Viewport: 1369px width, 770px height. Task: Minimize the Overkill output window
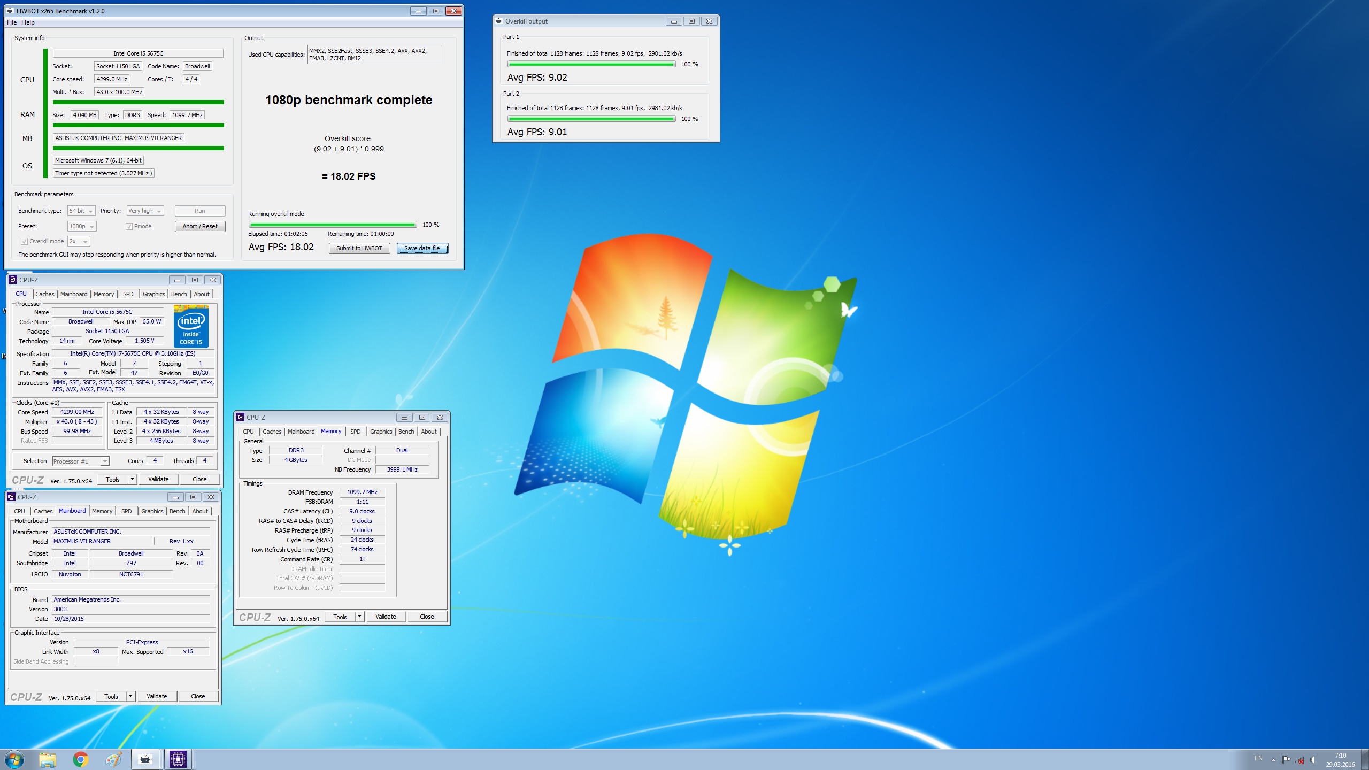coord(674,21)
